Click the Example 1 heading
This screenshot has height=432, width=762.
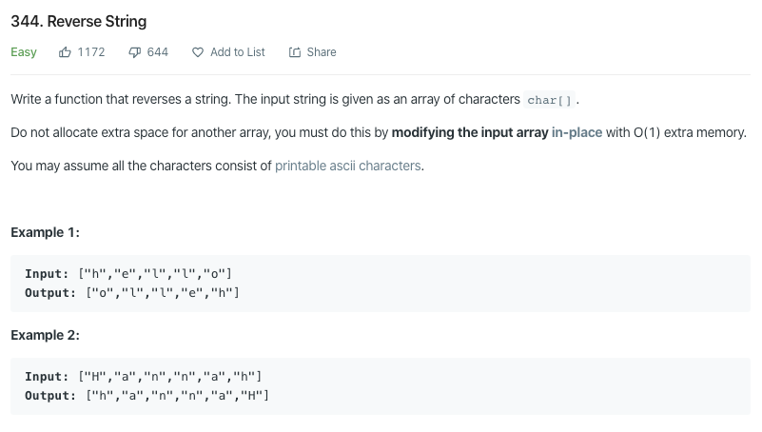click(45, 232)
